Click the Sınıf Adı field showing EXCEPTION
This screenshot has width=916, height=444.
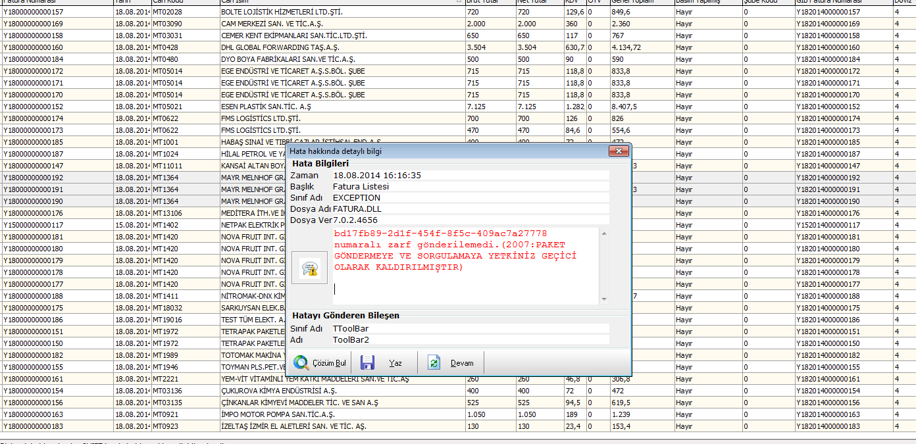click(357, 197)
